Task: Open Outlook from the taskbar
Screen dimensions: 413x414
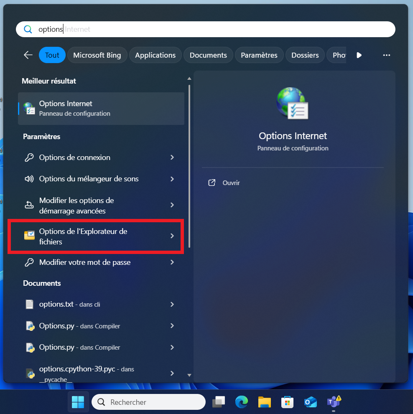Action: 310,402
